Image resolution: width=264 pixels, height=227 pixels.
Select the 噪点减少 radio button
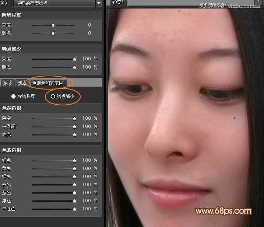tap(53, 96)
